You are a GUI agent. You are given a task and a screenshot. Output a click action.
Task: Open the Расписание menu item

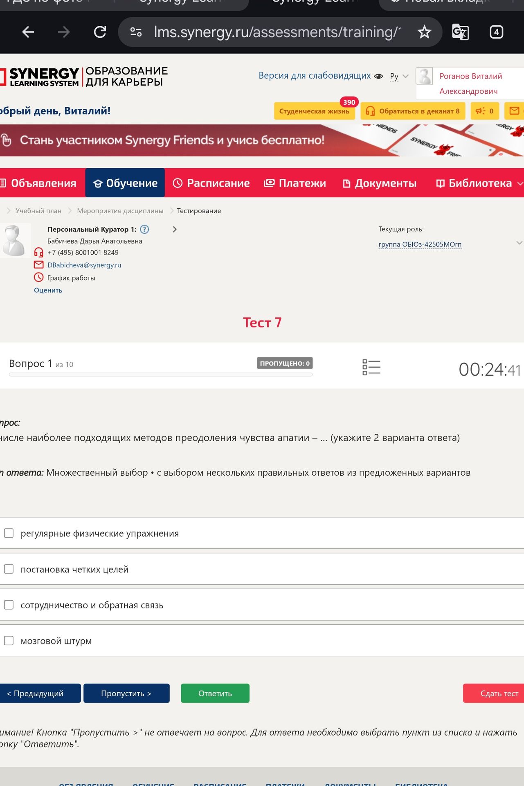(211, 183)
